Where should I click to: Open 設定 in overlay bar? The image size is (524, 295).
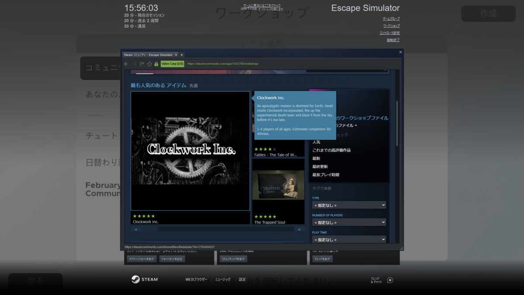click(x=242, y=280)
